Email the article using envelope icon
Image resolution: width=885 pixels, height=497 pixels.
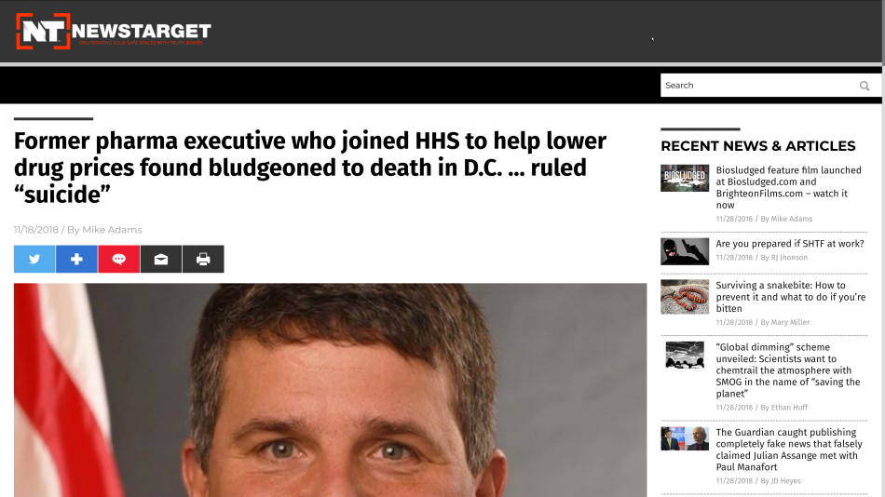click(x=161, y=259)
